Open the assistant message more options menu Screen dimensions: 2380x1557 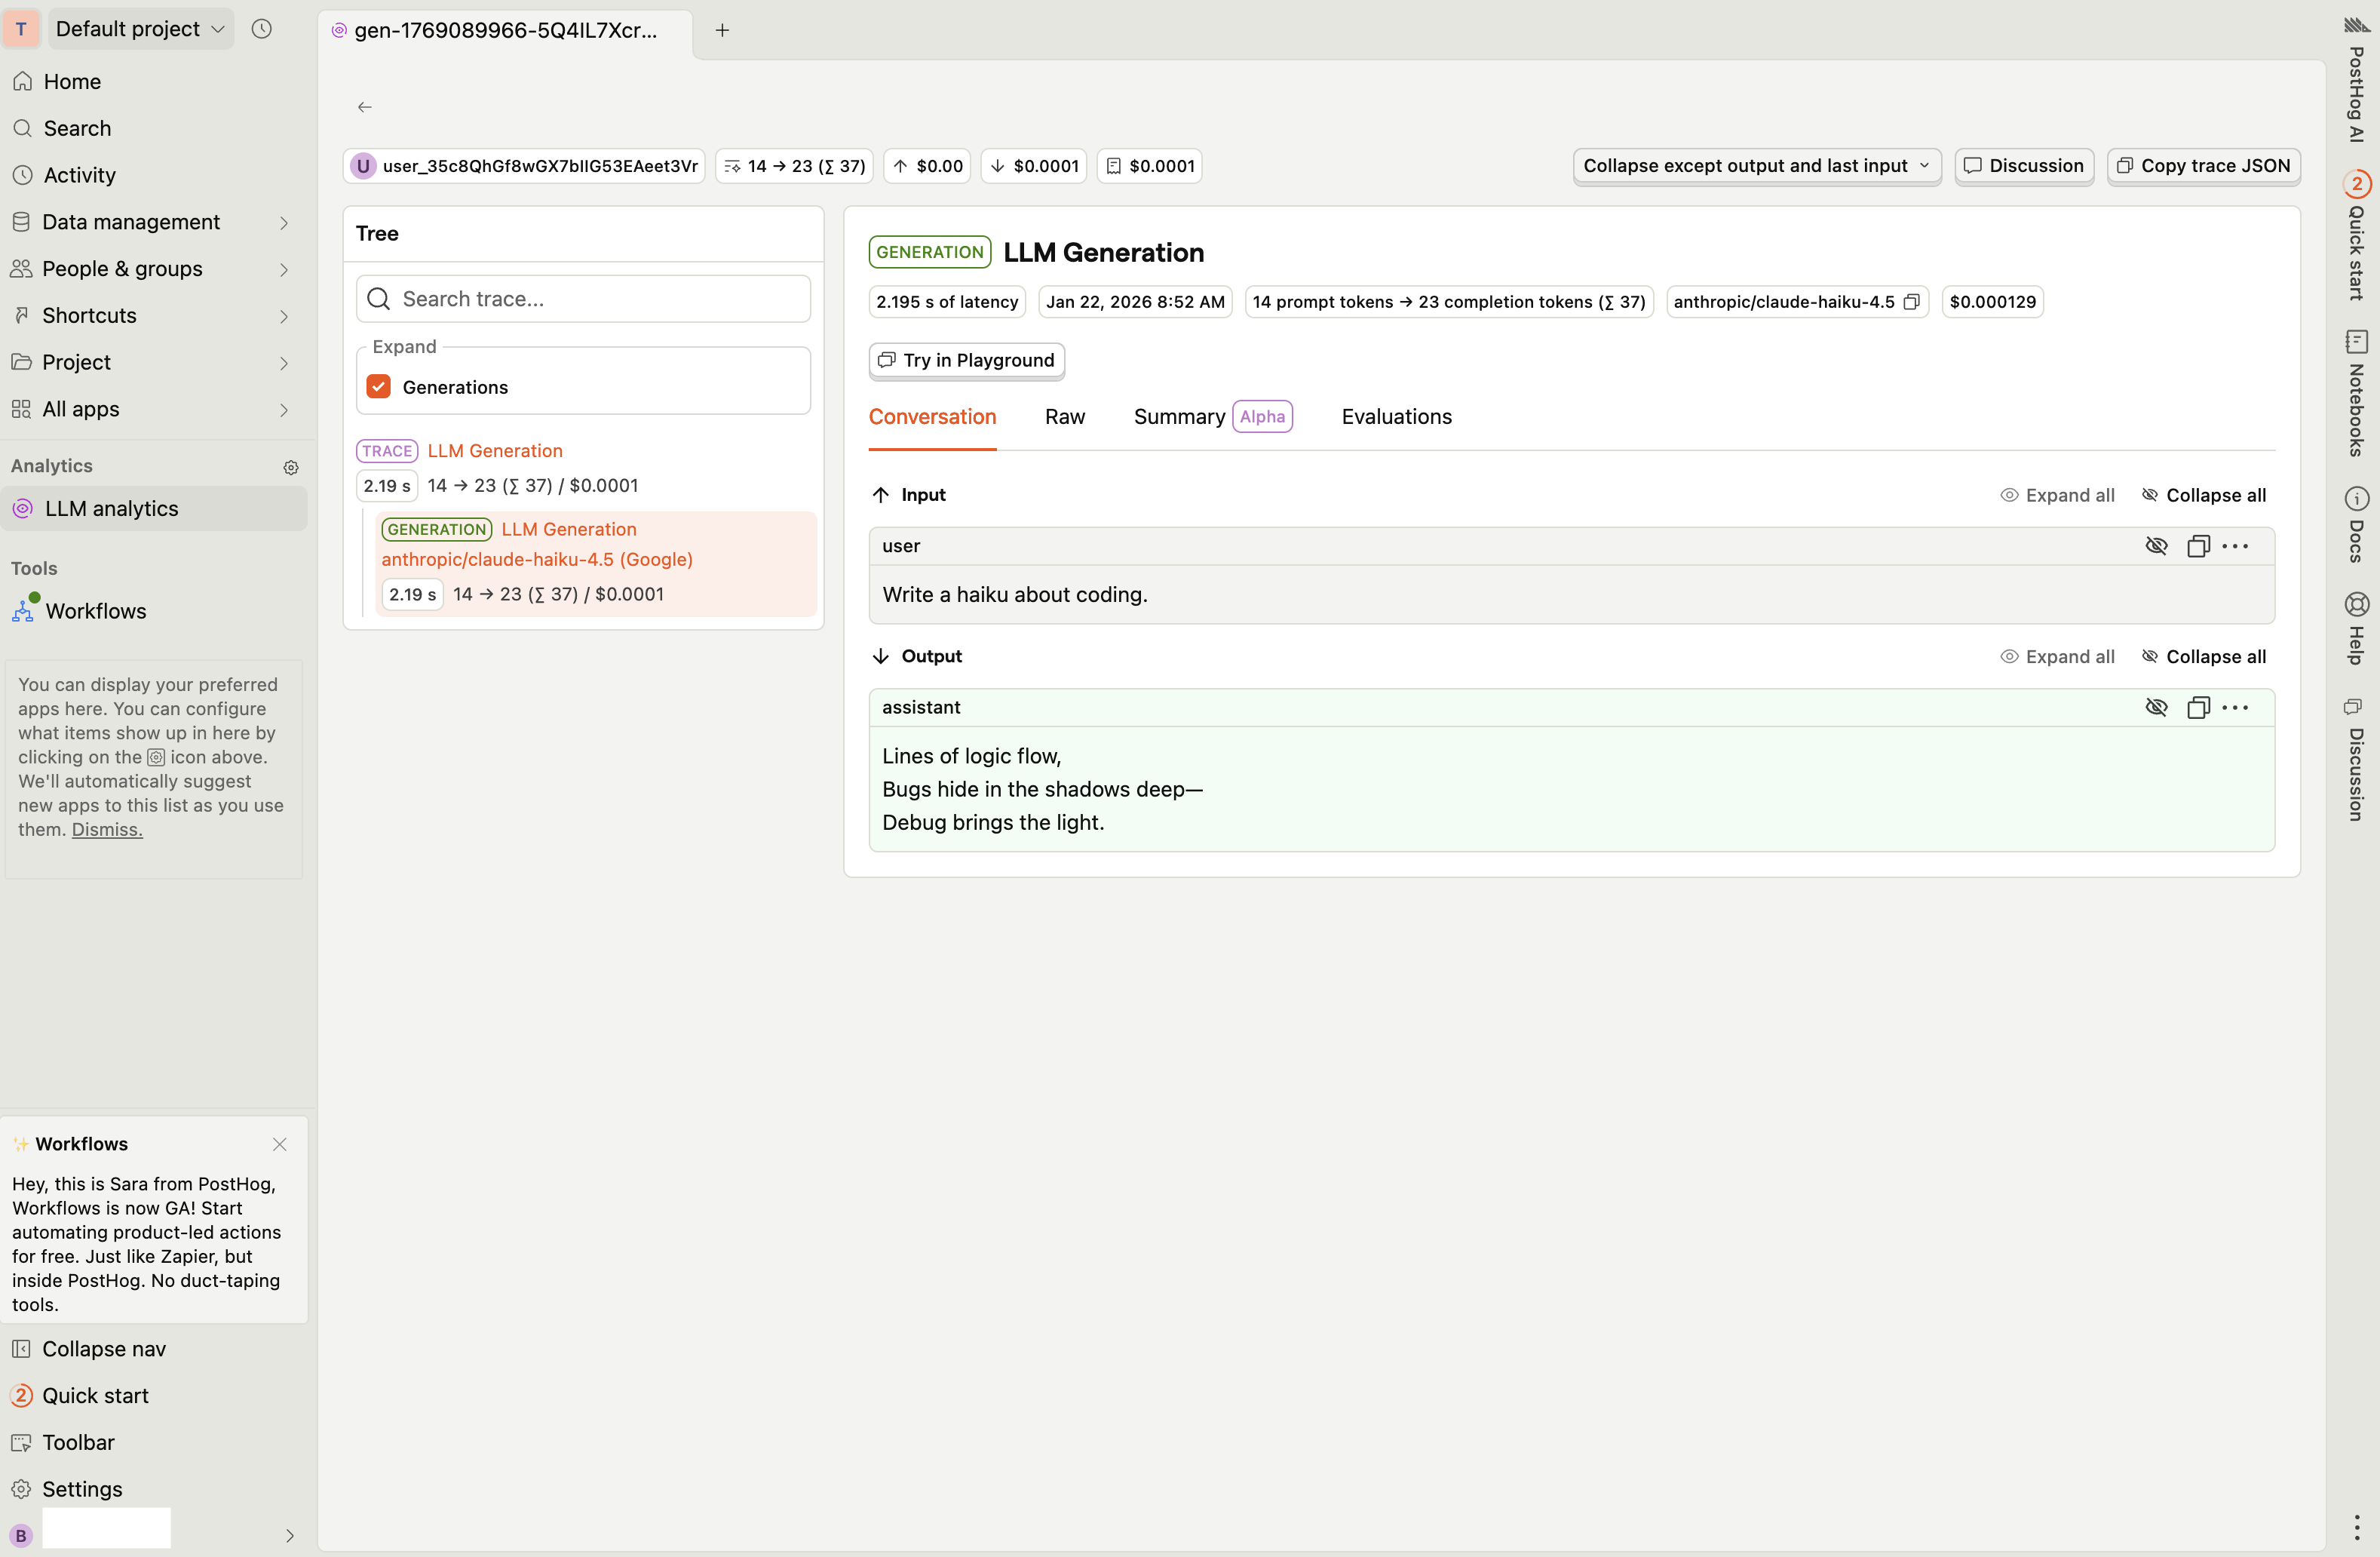[x=2235, y=707]
